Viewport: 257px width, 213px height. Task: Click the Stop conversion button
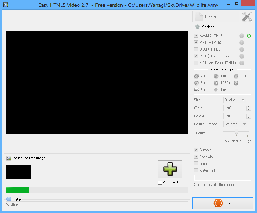tap(223, 203)
